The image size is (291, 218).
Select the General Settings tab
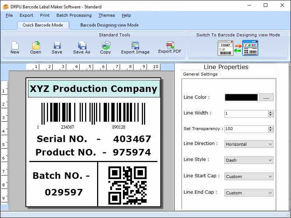coord(200,74)
